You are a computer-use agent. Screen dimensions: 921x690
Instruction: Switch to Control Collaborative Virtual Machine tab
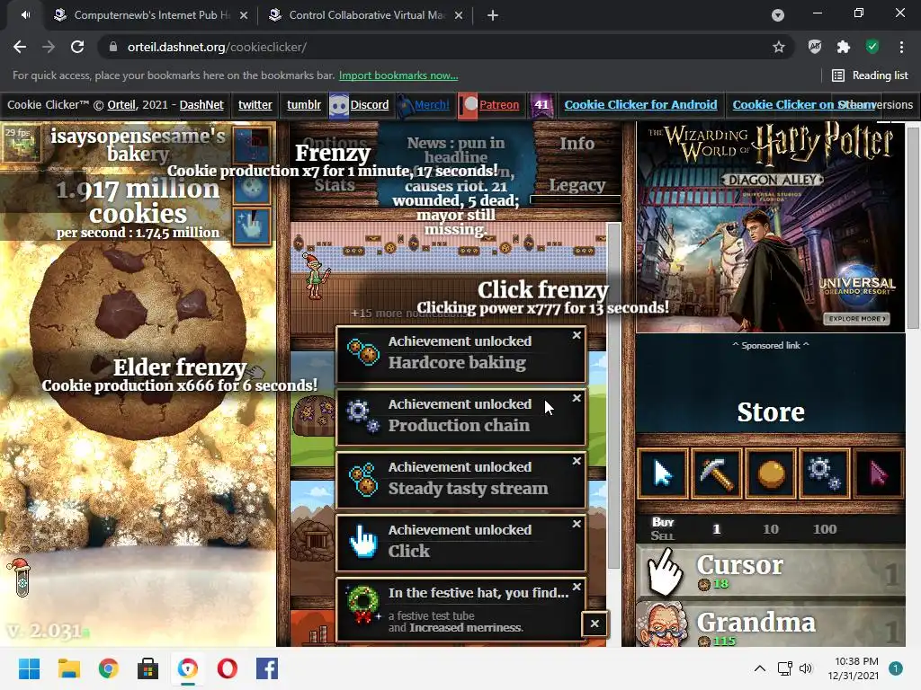pos(365,15)
